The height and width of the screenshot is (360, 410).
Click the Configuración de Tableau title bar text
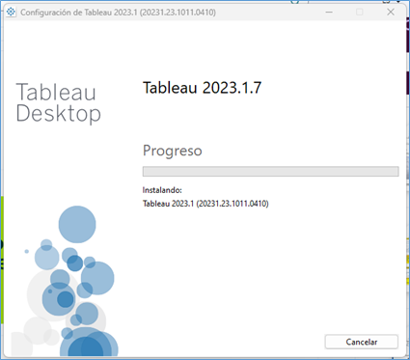pyautogui.click(x=118, y=13)
